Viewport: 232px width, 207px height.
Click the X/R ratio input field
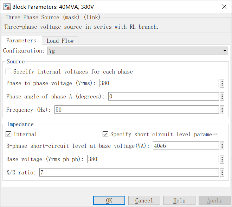click(129, 172)
